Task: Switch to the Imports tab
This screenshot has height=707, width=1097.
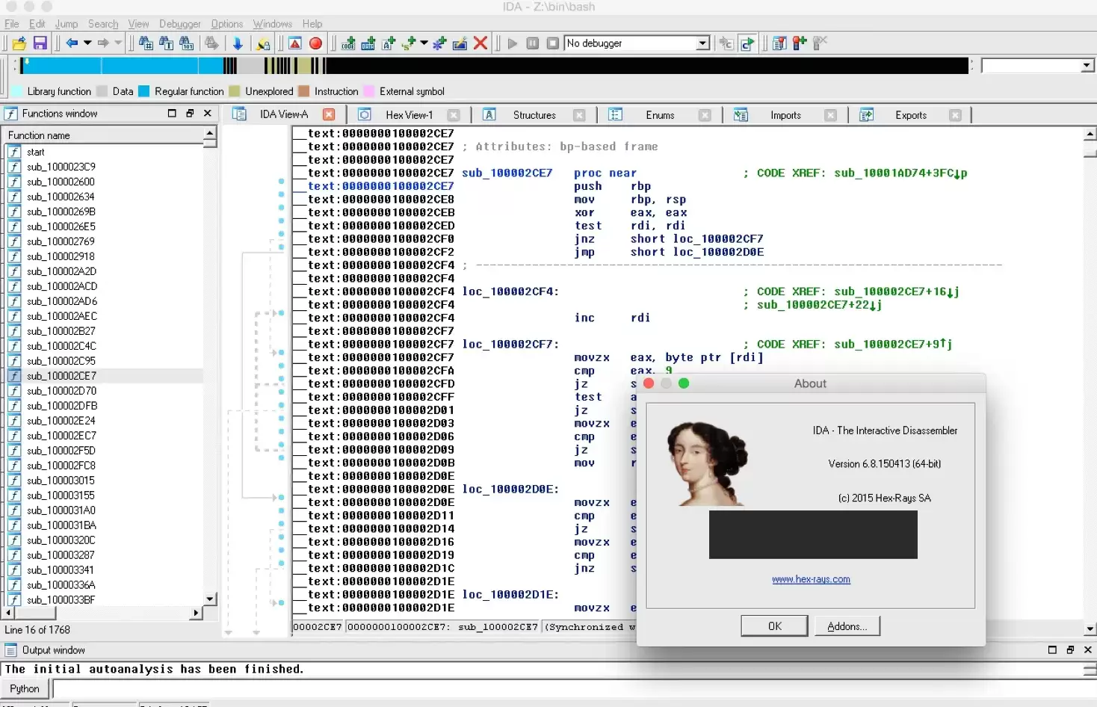Action: (x=785, y=115)
